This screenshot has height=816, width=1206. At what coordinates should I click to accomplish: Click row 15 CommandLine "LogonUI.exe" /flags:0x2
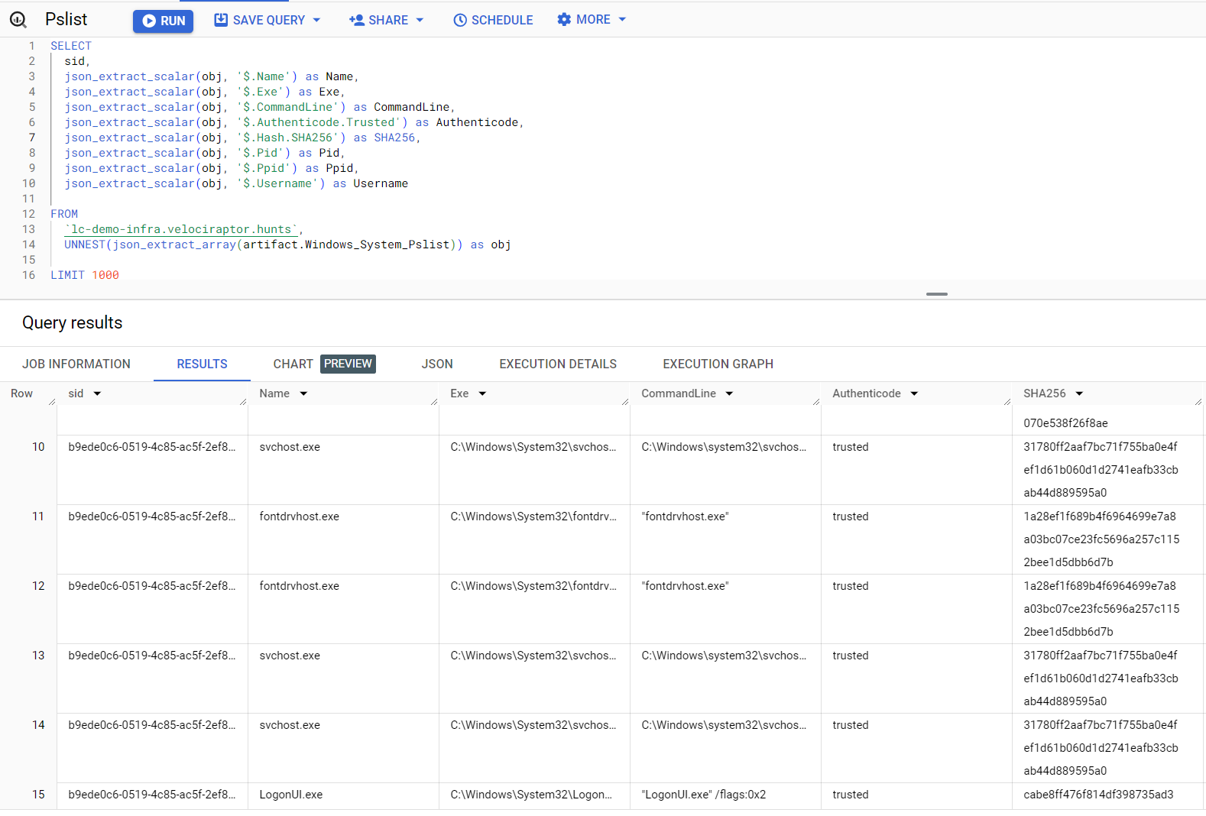click(704, 795)
